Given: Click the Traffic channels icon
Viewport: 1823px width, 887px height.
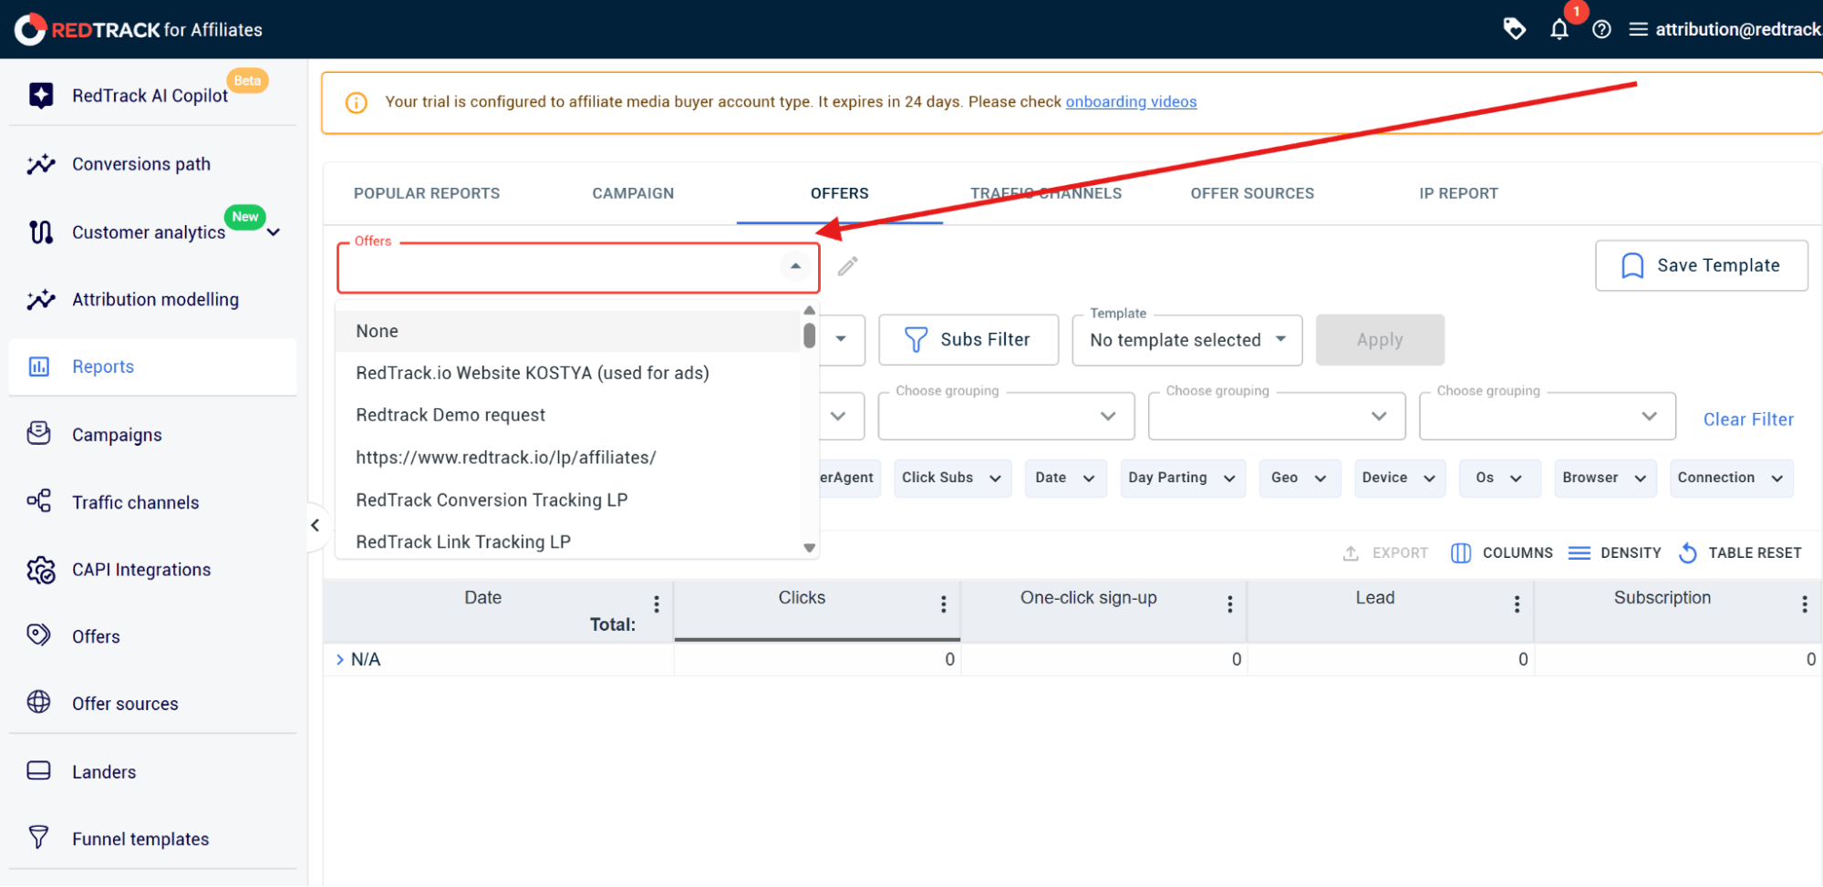Looking at the screenshot, I should [x=39, y=501].
